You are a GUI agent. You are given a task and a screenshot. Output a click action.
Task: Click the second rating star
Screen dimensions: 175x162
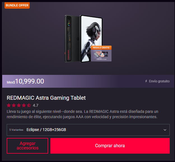point(14,105)
